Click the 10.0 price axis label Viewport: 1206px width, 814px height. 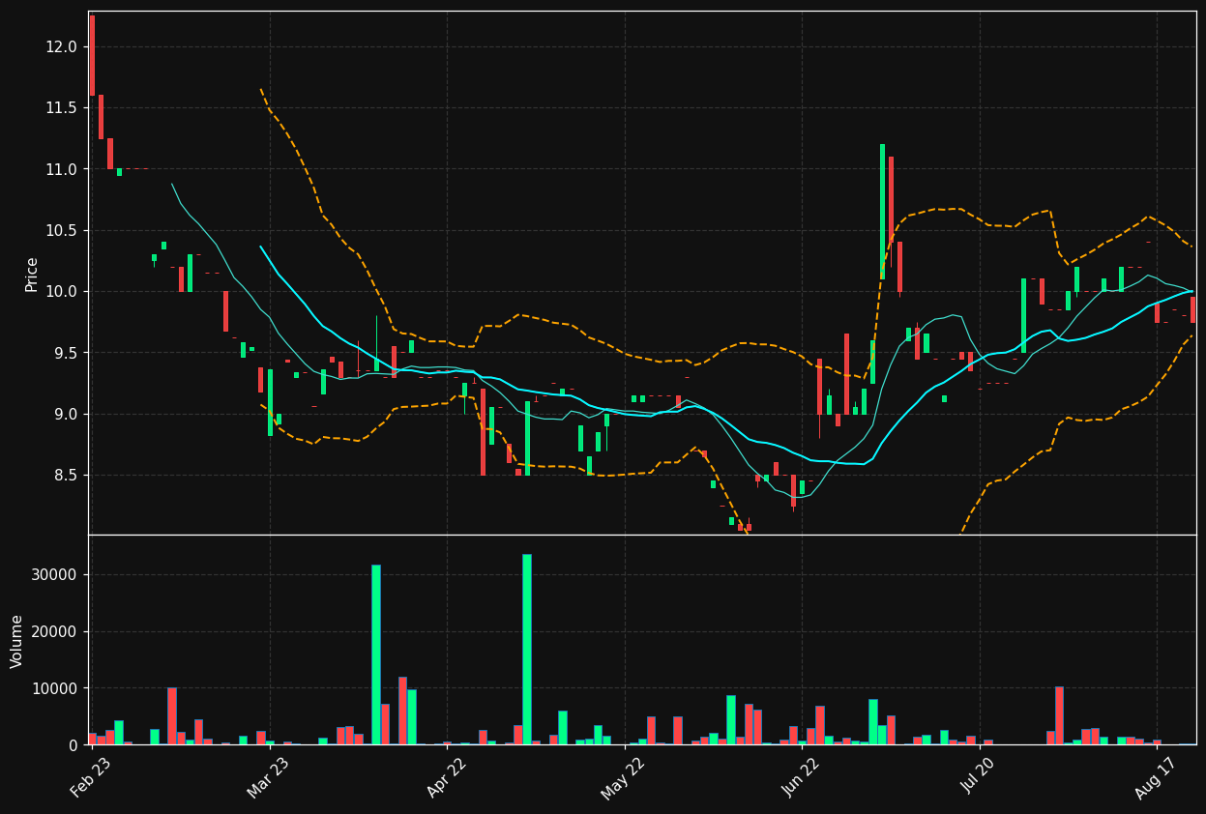pos(59,292)
